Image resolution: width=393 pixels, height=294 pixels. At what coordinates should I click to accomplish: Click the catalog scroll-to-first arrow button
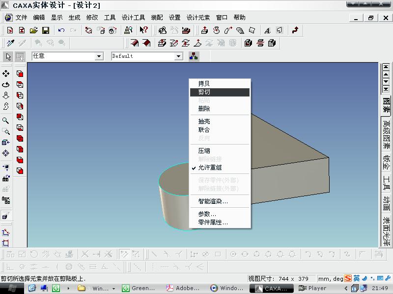[386, 67]
